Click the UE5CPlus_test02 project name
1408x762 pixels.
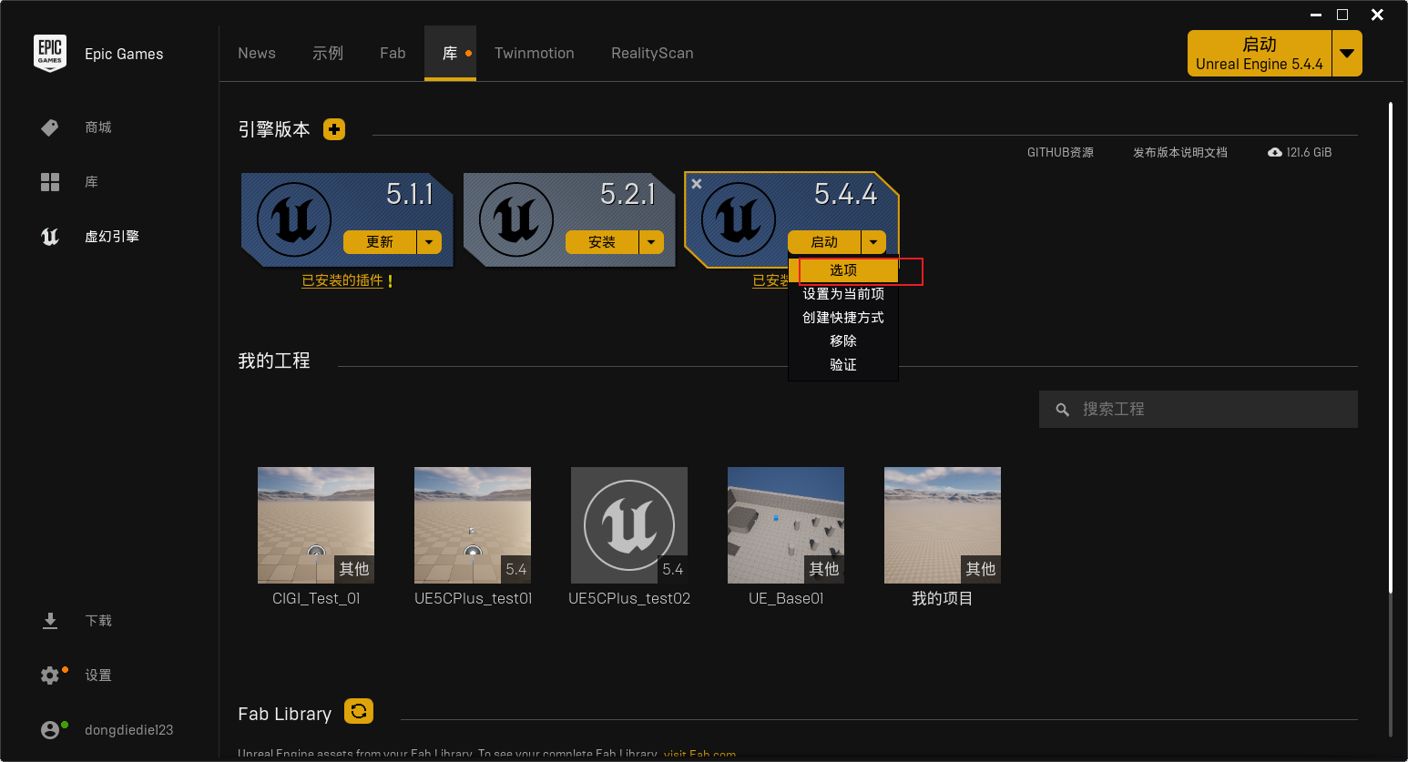(629, 598)
